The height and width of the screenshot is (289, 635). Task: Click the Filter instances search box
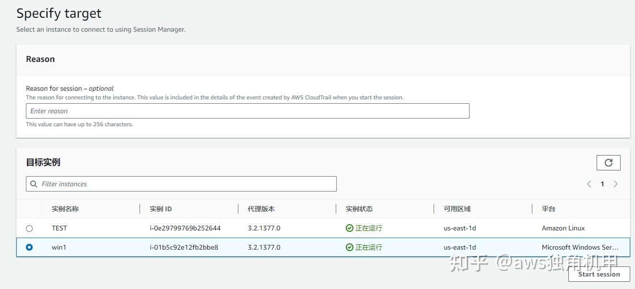click(182, 184)
